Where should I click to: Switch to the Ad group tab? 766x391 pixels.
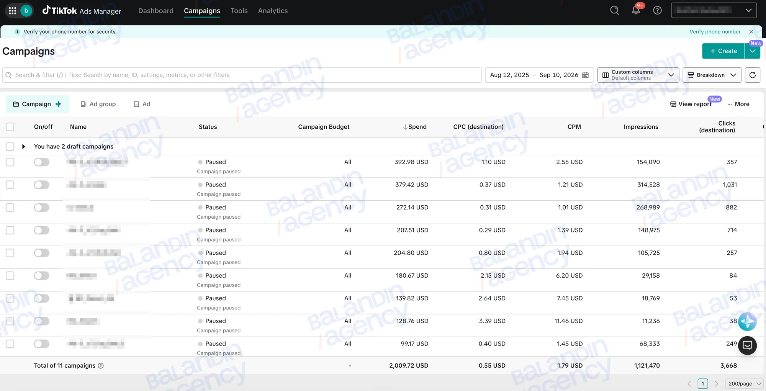point(98,104)
